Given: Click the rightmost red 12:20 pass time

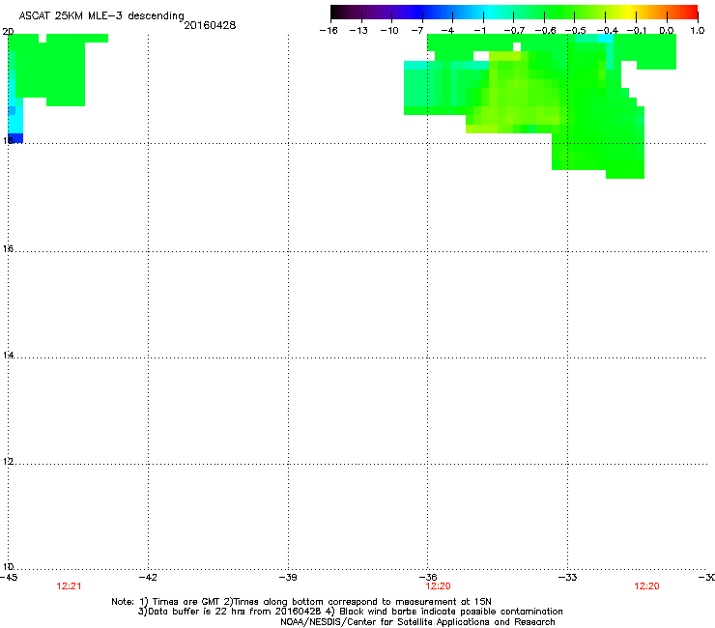Looking at the screenshot, I should click(646, 586).
